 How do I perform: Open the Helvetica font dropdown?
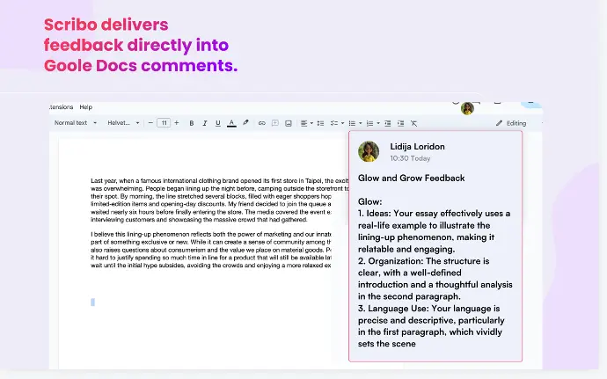point(121,123)
